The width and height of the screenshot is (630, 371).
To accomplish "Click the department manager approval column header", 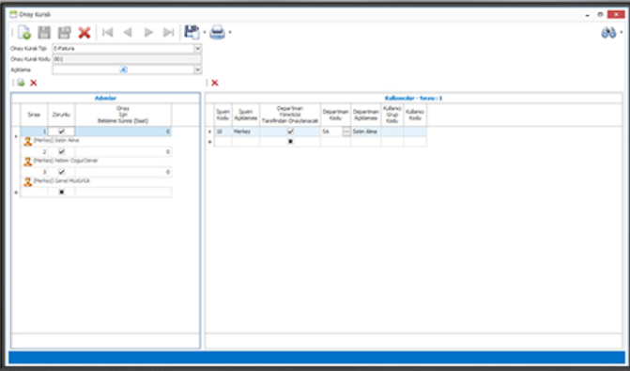I will pyautogui.click(x=290, y=115).
